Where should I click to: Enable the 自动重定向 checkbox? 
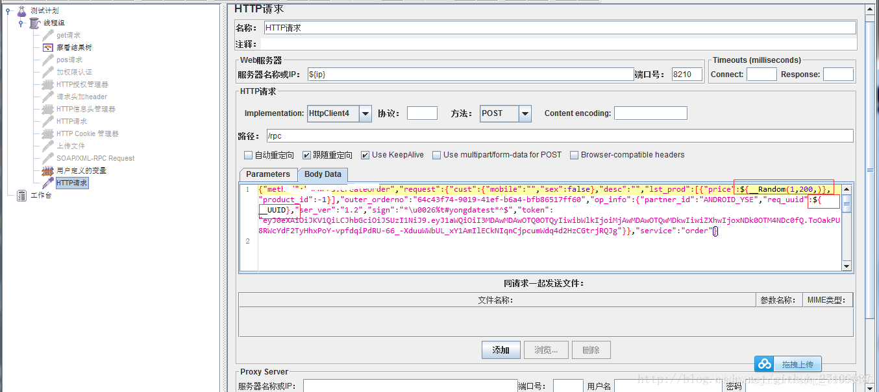248,155
